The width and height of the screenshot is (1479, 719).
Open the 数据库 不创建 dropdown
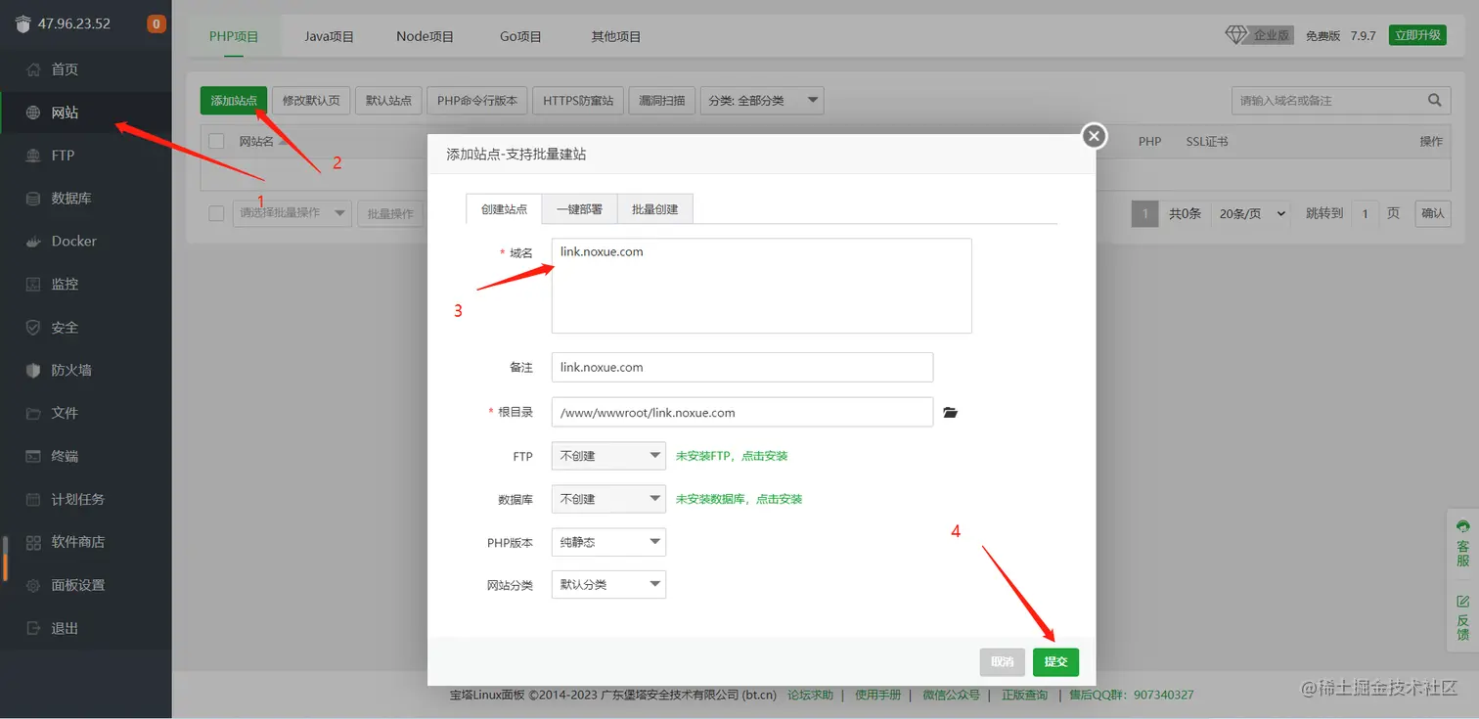[608, 499]
